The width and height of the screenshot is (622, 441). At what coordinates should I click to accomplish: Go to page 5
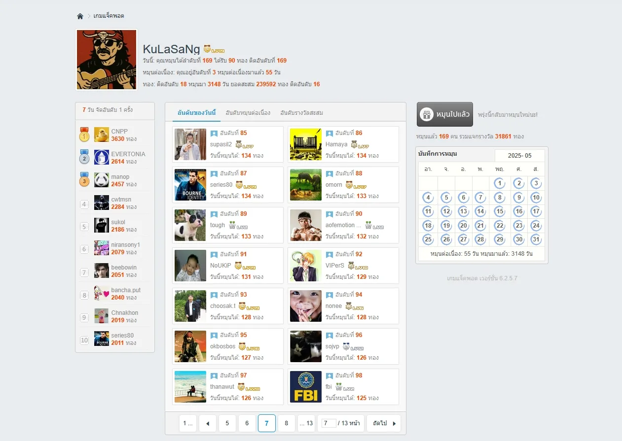click(x=227, y=423)
